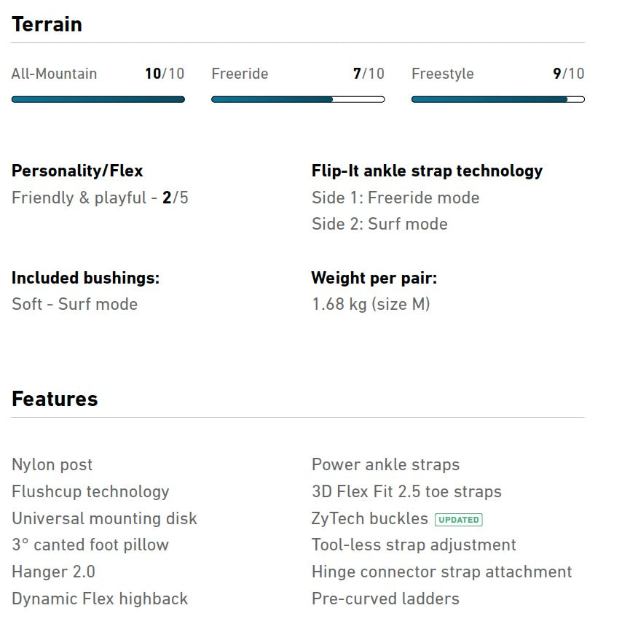Viewport: 622px width, 643px height.
Task: Select the Hanger 2.0 feature
Action: point(53,572)
